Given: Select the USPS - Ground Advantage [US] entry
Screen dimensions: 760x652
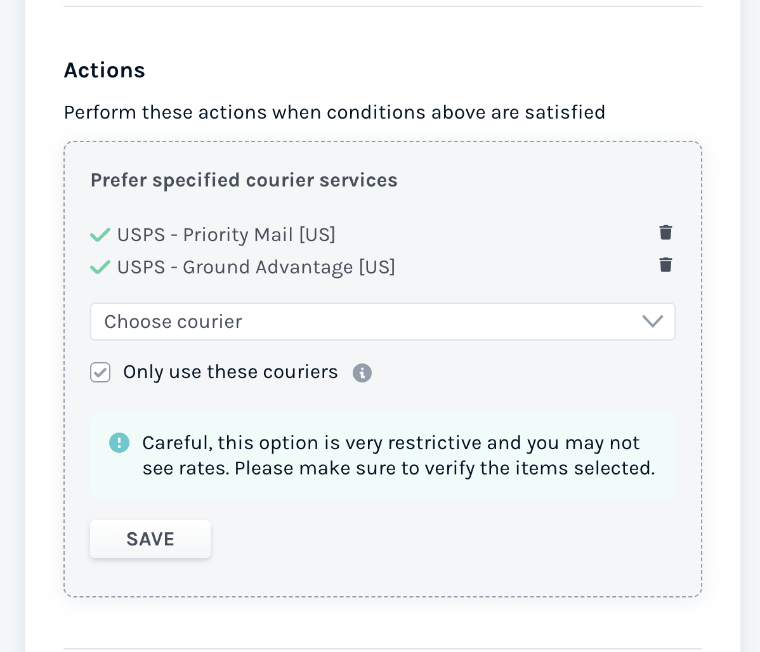Looking at the screenshot, I should point(256,267).
